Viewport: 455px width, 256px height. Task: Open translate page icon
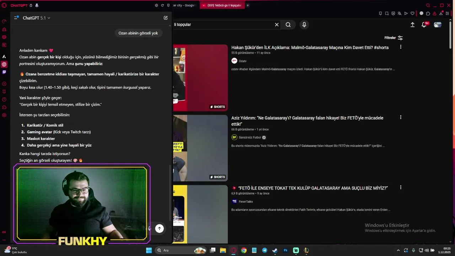(x=400, y=14)
